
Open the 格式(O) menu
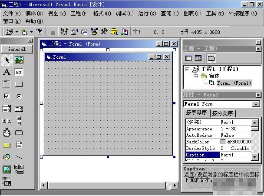click(102, 13)
